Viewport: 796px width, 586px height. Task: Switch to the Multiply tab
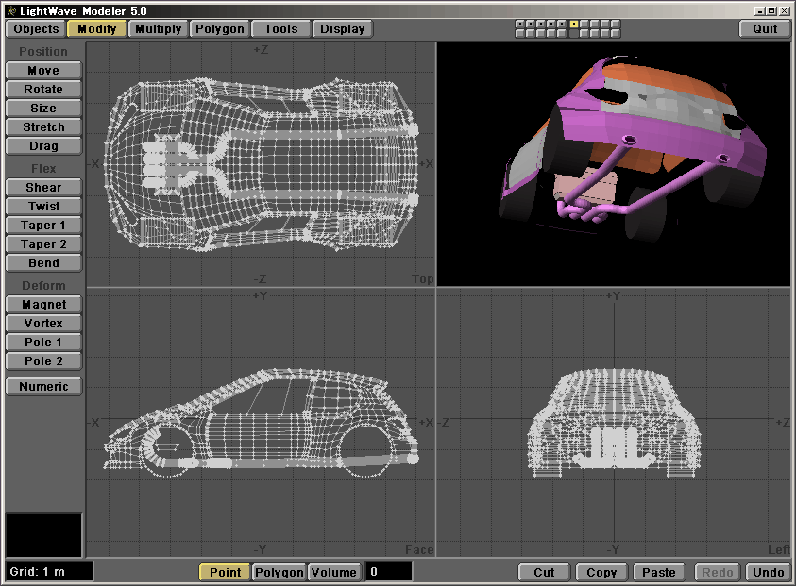[158, 28]
